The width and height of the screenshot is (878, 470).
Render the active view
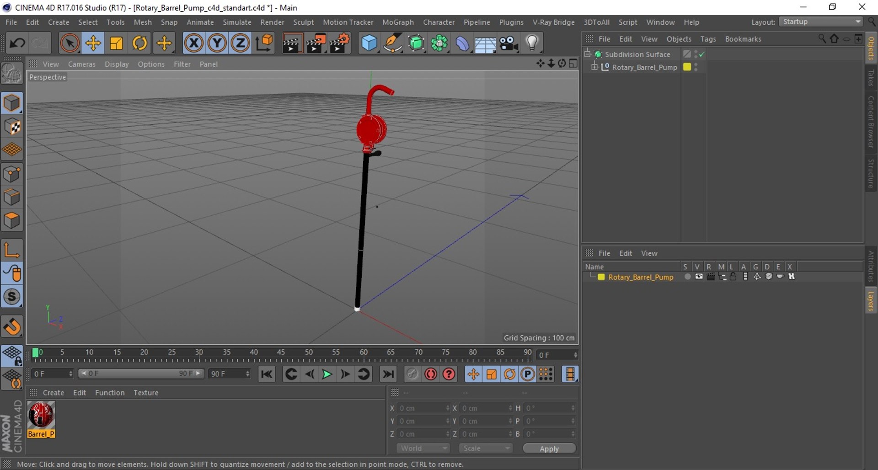tap(292, 43)
